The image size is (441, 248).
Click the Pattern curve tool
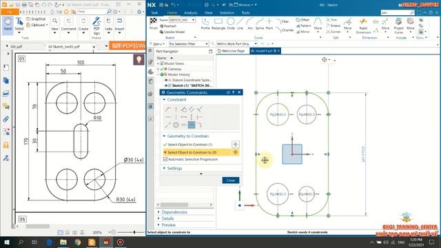pyautogui.click(x=303, y=25)
